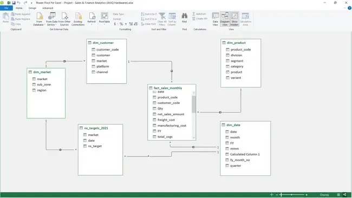Switch to the Advanced tab

tap(48, 8)
